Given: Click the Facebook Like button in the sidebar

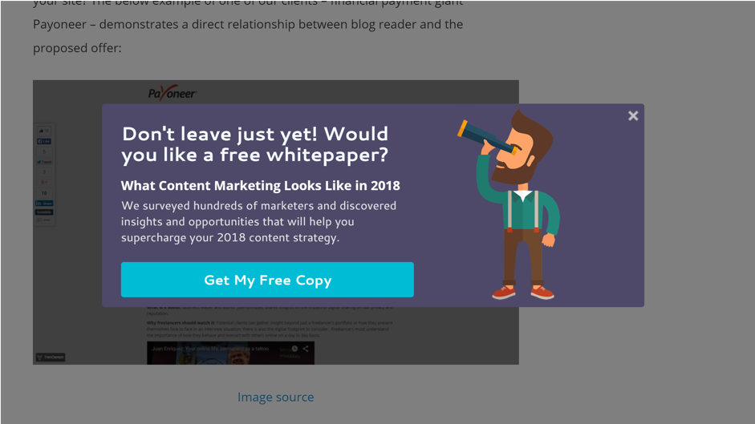Looking at the screenshot, I should coord(44,142).
